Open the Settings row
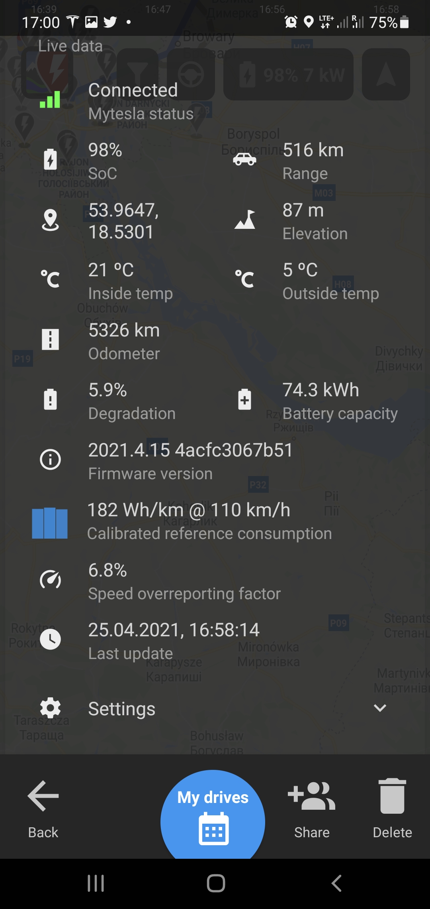Viewport: 430px width, 909px height. pyautogui.click(x=215, y=708)
